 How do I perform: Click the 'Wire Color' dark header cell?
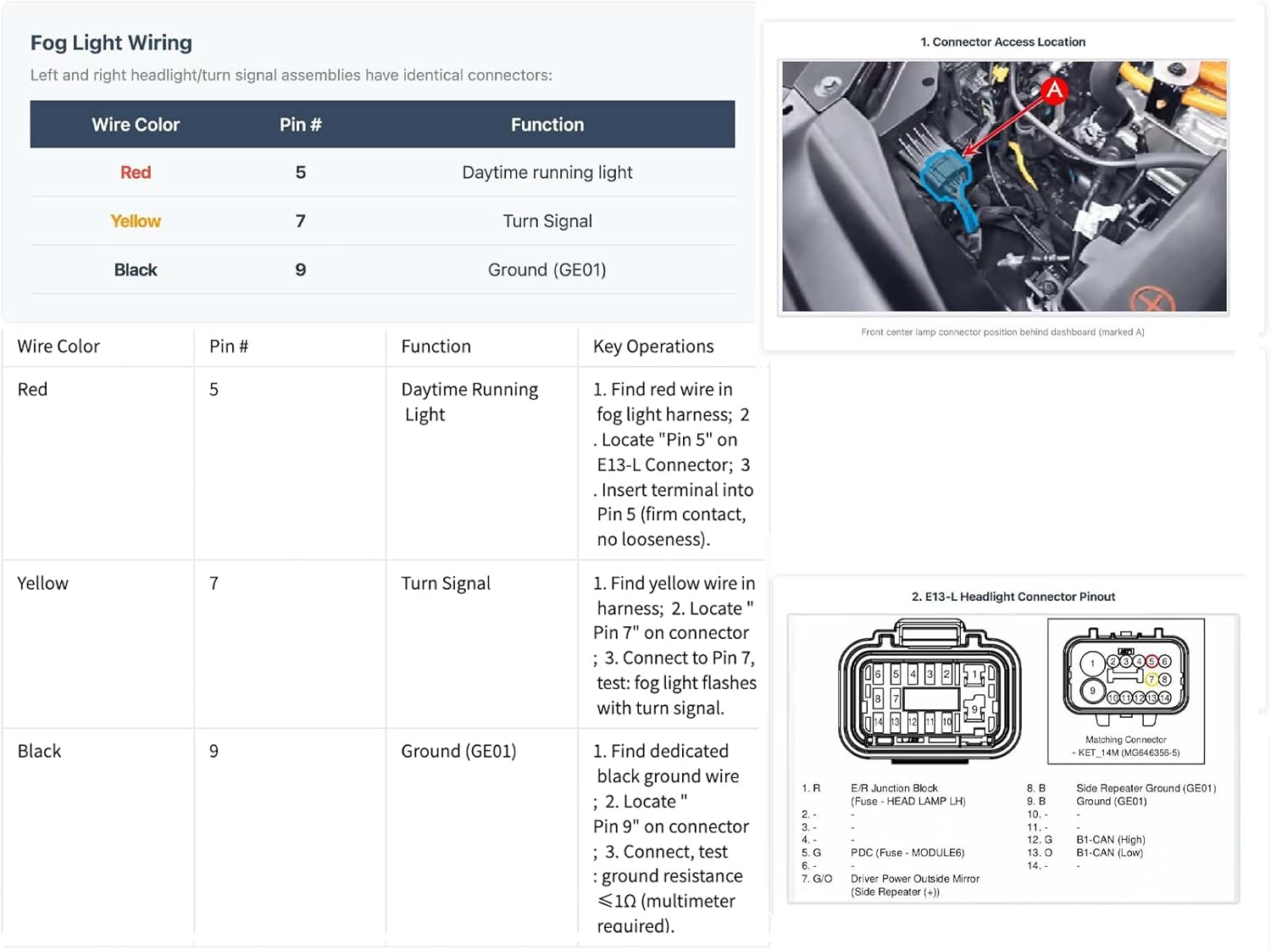(x=136, y=125)
